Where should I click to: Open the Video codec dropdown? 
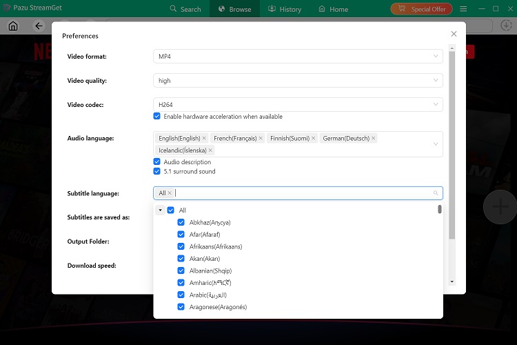click(298, 105)
